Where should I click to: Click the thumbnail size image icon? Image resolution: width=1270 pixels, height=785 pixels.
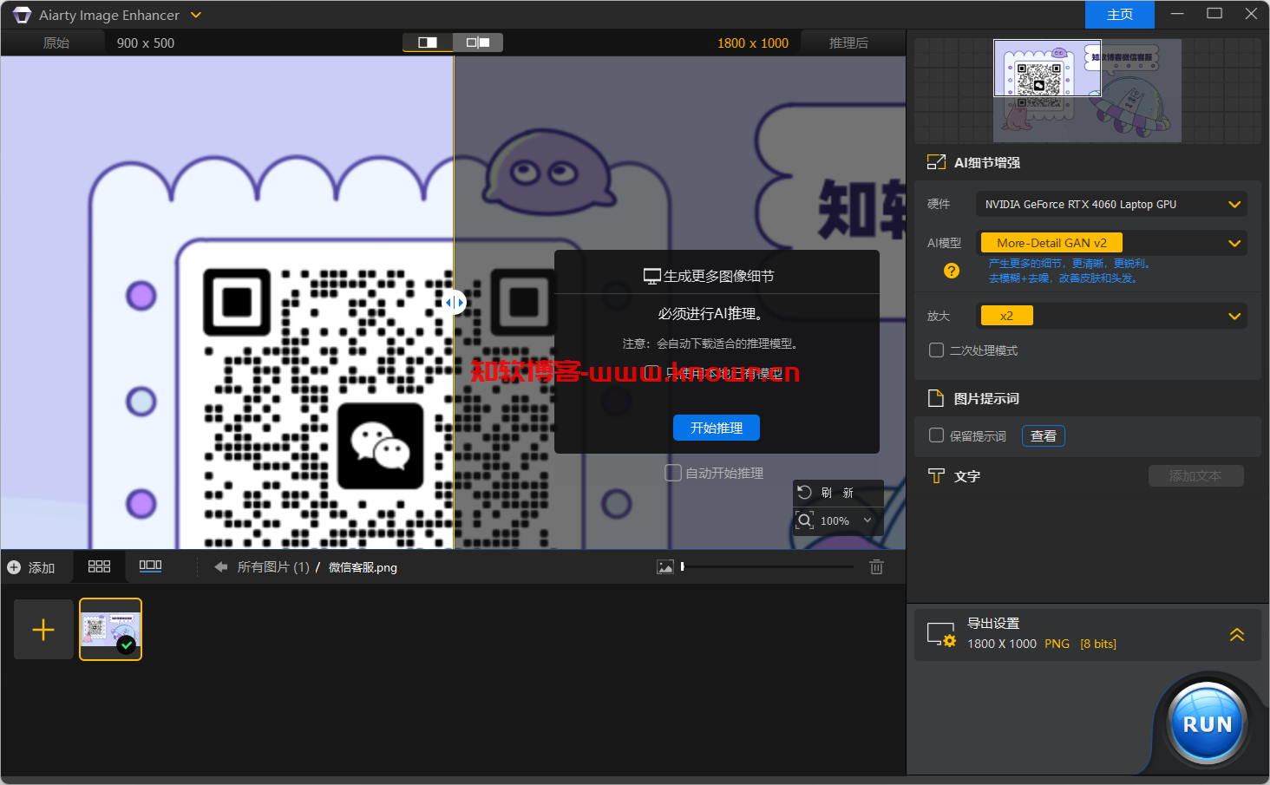(x=665, y=567)
